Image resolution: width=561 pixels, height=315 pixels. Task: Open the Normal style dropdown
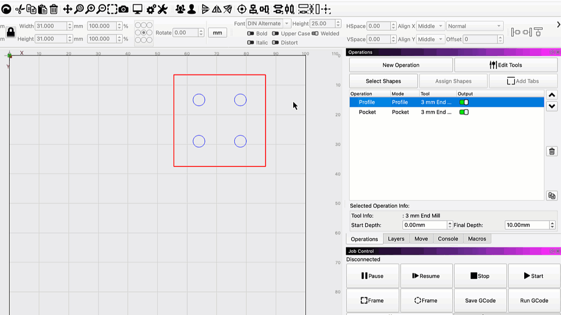coord(474,26)
